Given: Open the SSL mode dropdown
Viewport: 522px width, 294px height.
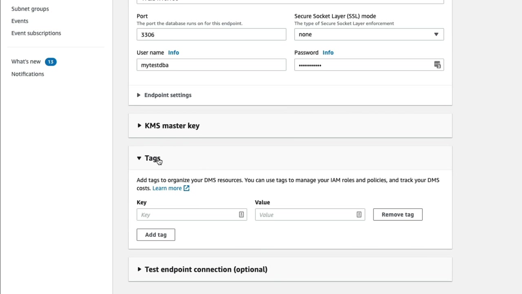Looking at the screenshot, I should pyautogui.click(x=369, y=34).
